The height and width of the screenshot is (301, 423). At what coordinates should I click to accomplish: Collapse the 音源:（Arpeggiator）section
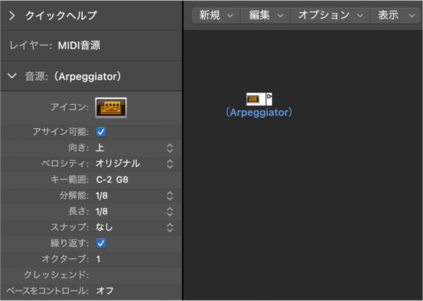(12, 76)
